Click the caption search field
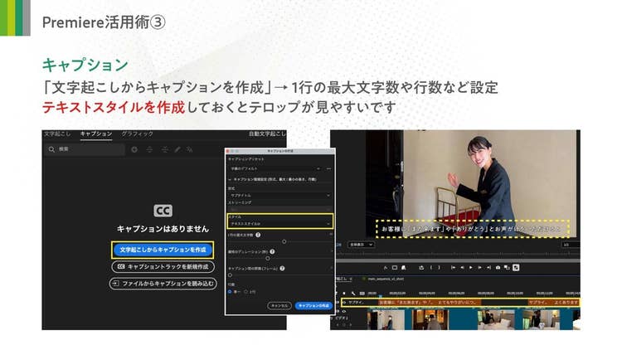622x350 pixels. pyautogui.click(x=85, y=149)
